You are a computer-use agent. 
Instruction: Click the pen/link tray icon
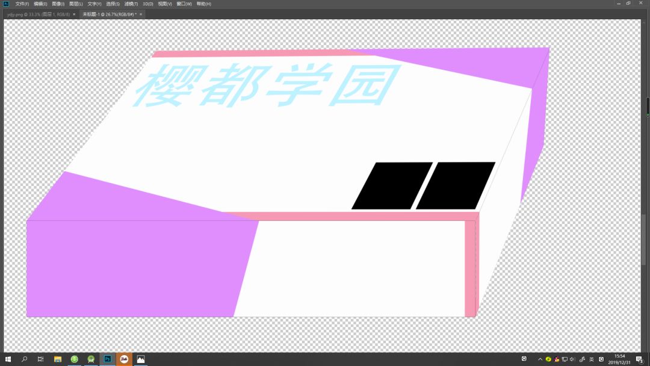click(x=582, y=359)
